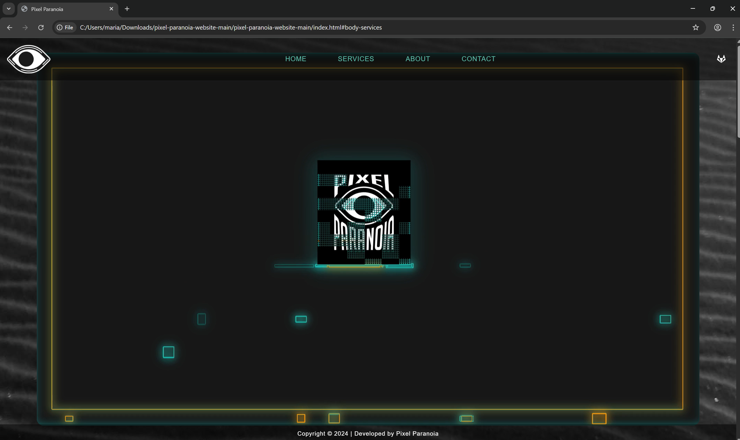
Task: Navigate to HOME menu item
Action: [x=295, y=59]
